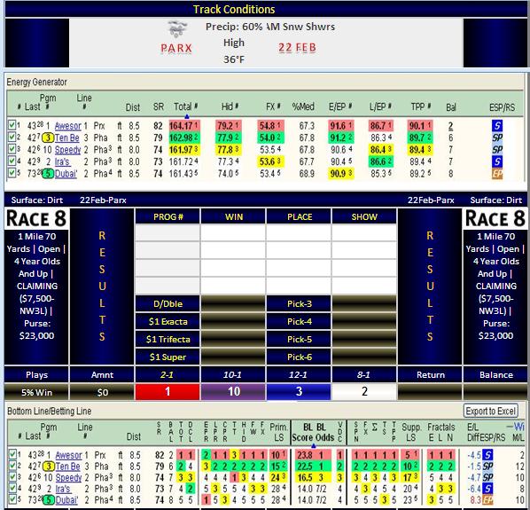Click the $0 Amnt cell
Screen dimensions: 530x510
point(102,392)
